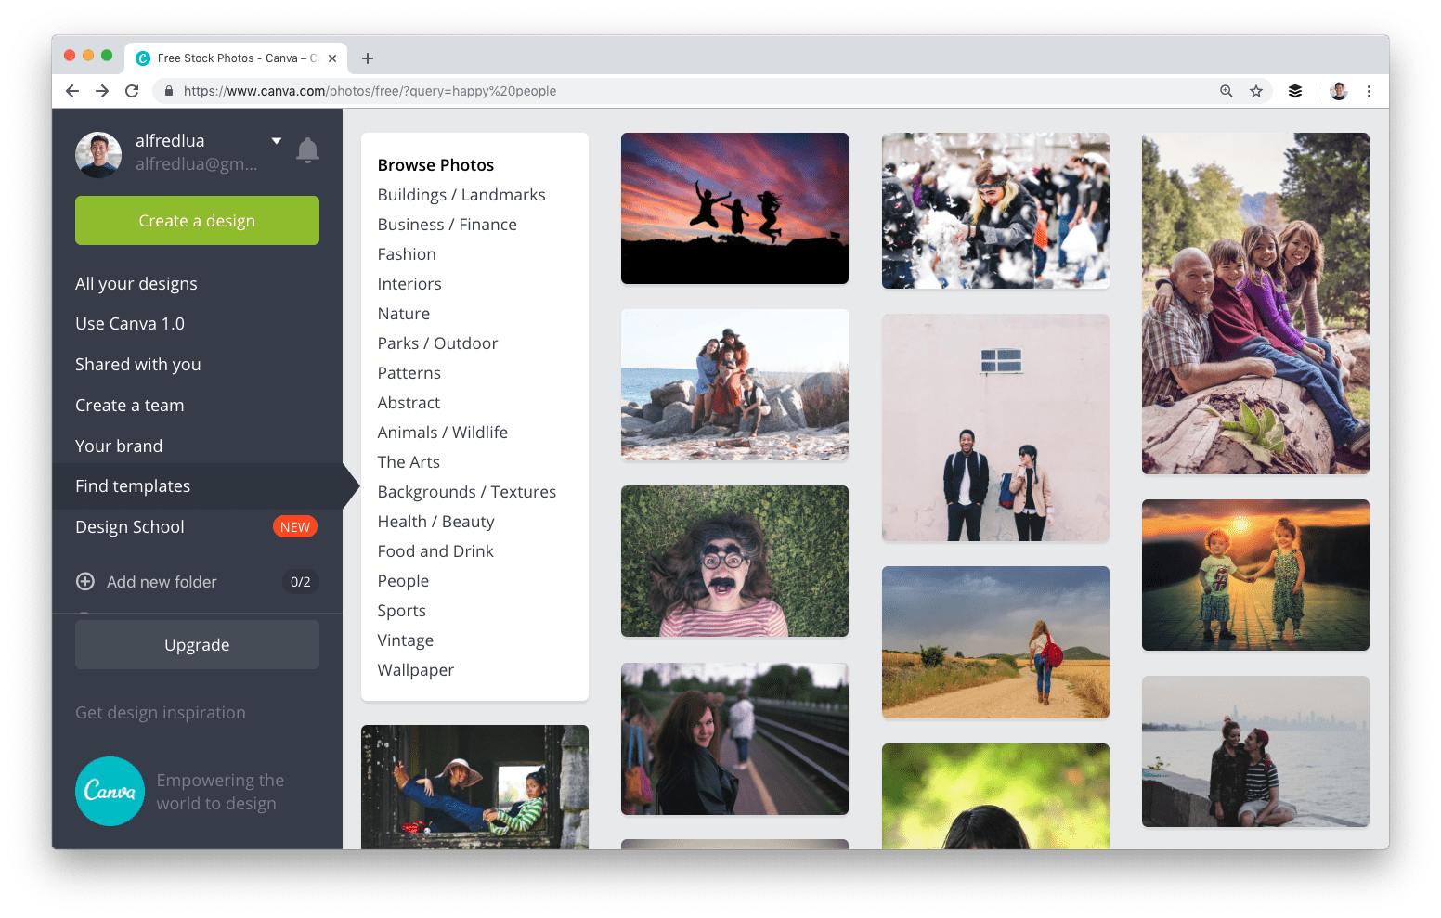Reload the page with the refresh icon

132,91
